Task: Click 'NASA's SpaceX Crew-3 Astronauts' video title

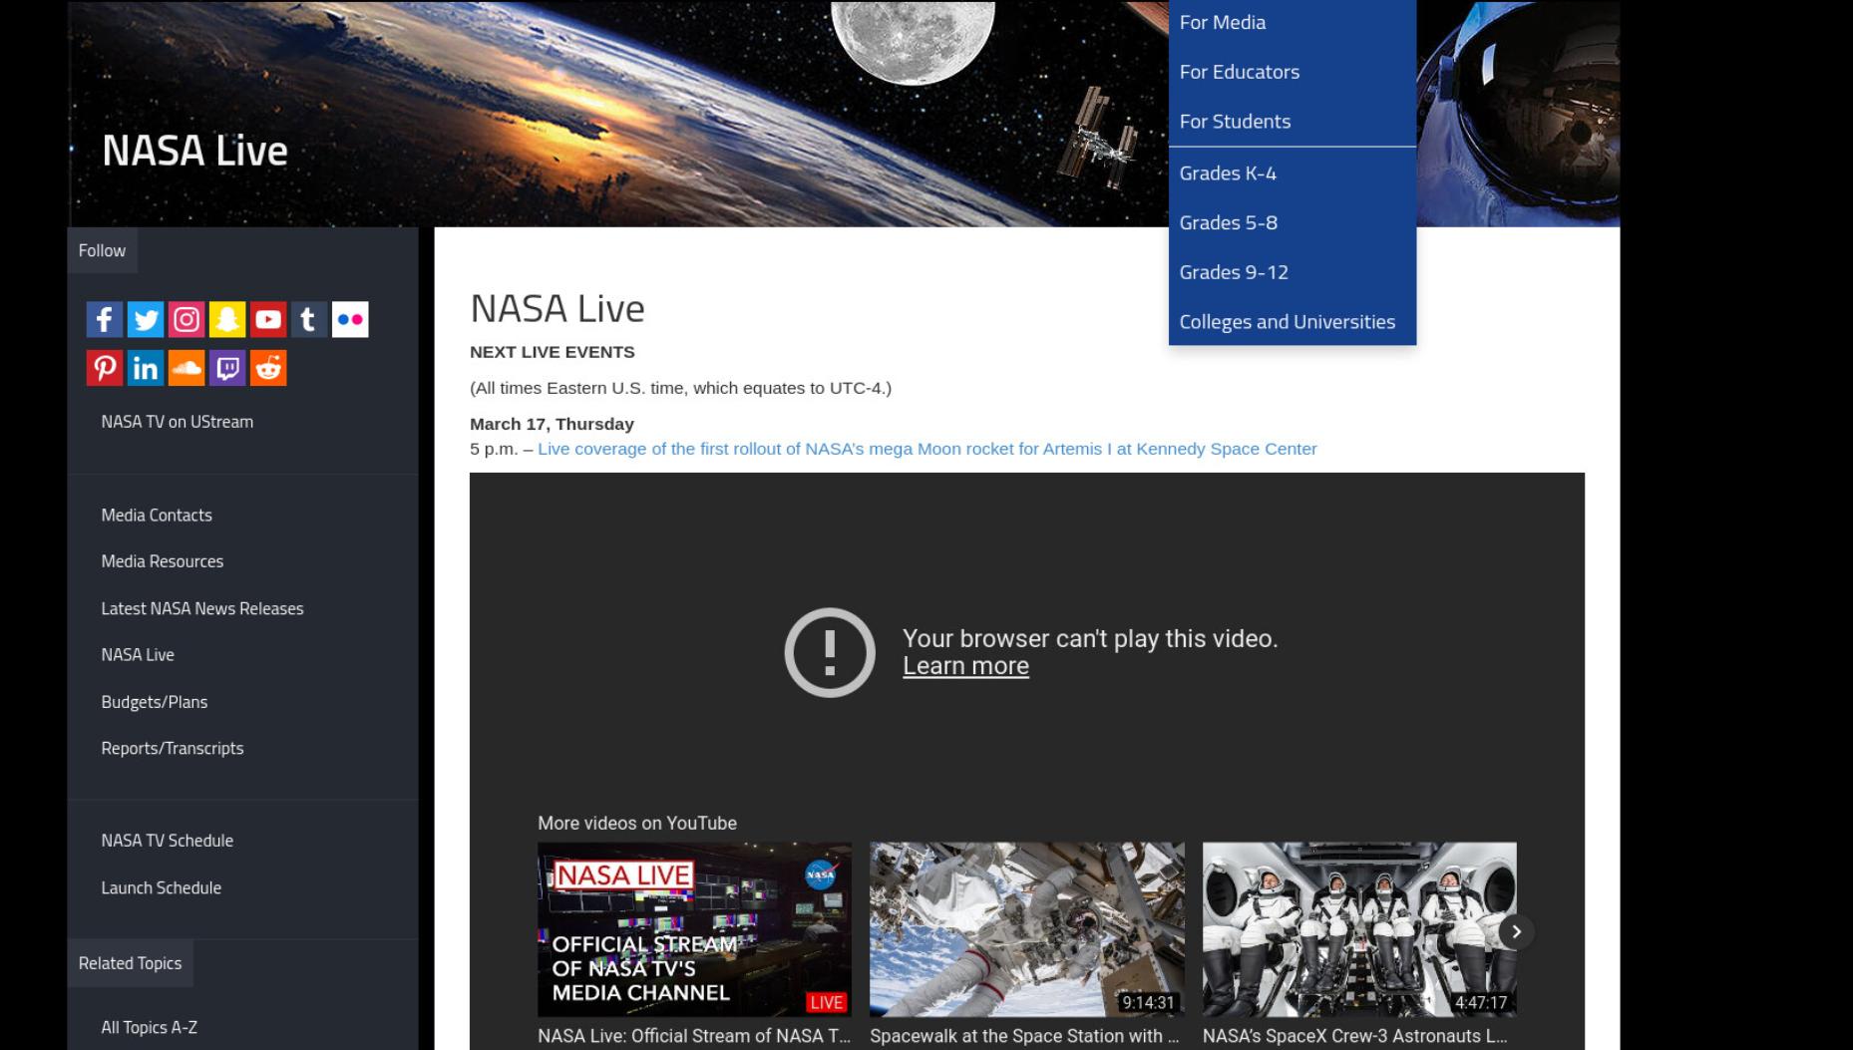Action: [x=1354, y=1036]
